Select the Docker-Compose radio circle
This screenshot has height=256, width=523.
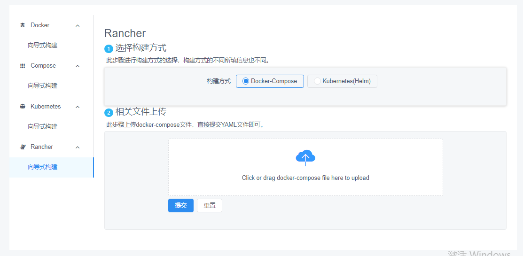pos(246,81)
